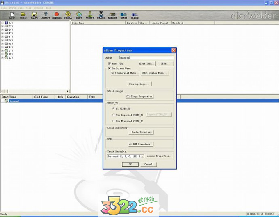This screenshot has width=279, height=217.
Task: Click the COPY disc toolbar icon
Action: (79, 15)
